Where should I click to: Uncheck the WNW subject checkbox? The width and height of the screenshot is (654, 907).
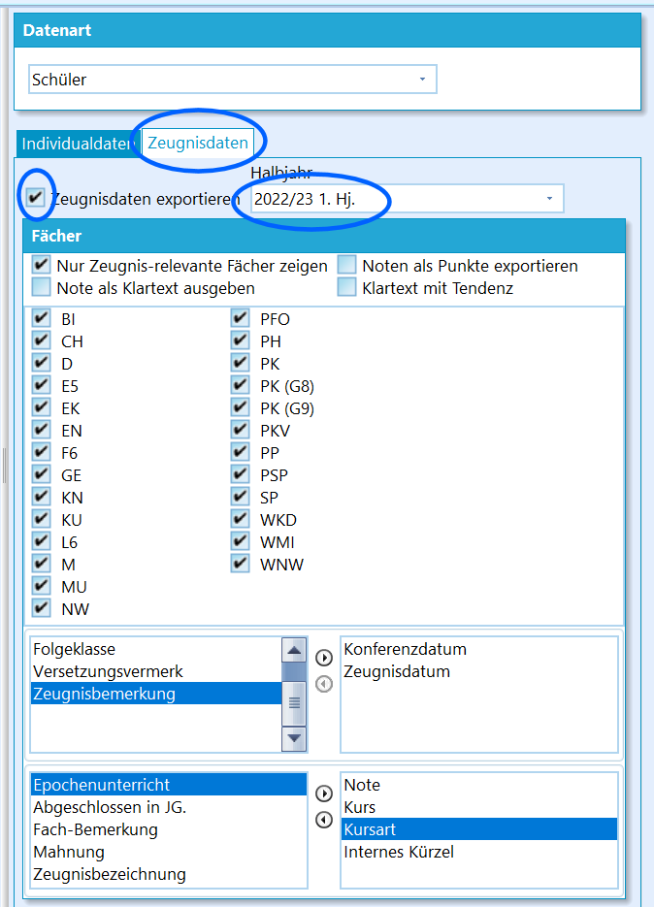pyautogui.click(x=241, y=564)
